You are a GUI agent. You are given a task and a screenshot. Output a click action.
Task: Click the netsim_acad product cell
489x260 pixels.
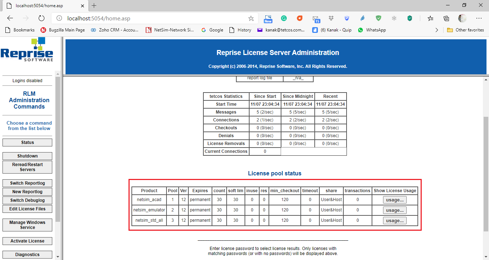[x=149, y=200]
